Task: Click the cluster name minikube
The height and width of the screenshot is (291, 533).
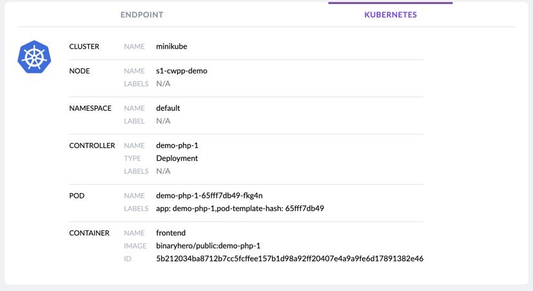Action: click(172, 46)
